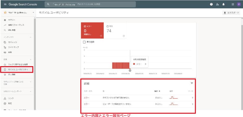Open URL検査 magnifier in sidebar
Viewport: 243px width, 117px height.
coord(5,30)
